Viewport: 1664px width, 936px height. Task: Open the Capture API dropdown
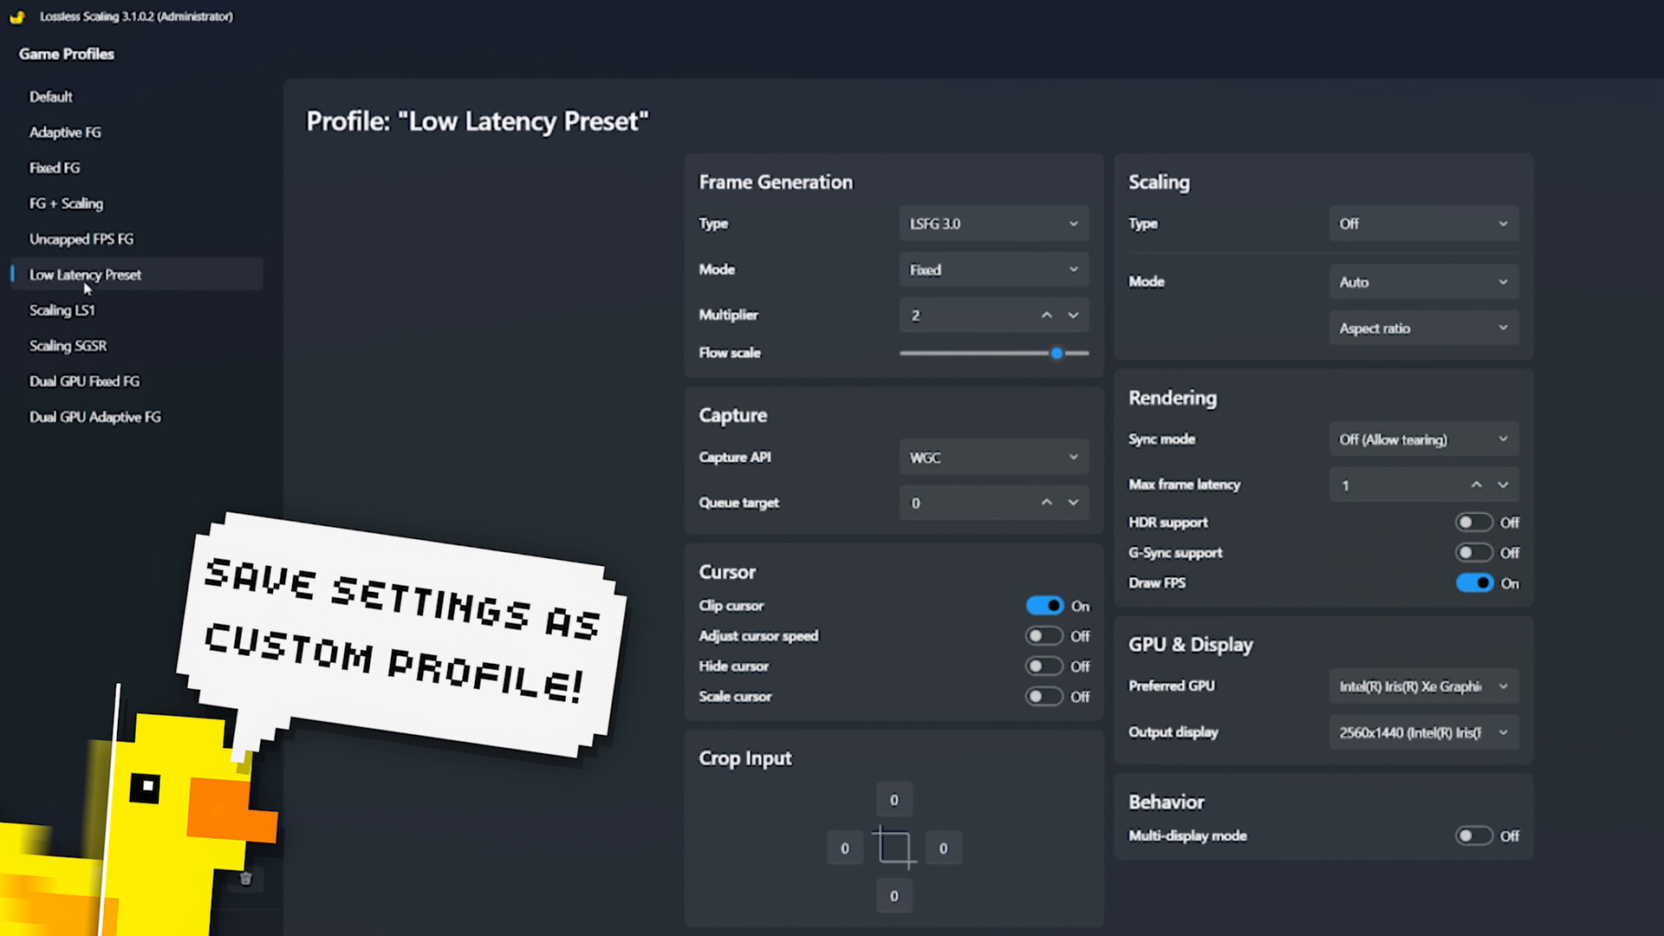click(993, 457)
